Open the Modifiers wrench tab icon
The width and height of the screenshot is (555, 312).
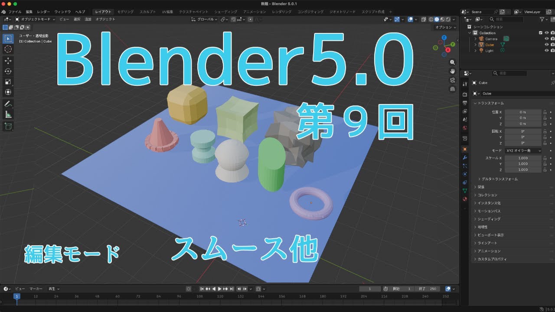(465, 157)
